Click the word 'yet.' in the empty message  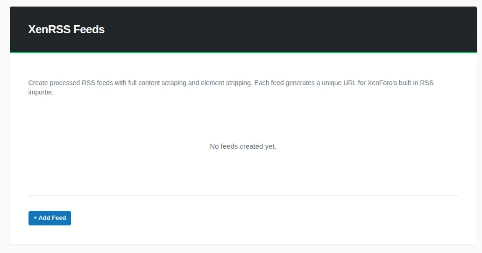(270, 146)
